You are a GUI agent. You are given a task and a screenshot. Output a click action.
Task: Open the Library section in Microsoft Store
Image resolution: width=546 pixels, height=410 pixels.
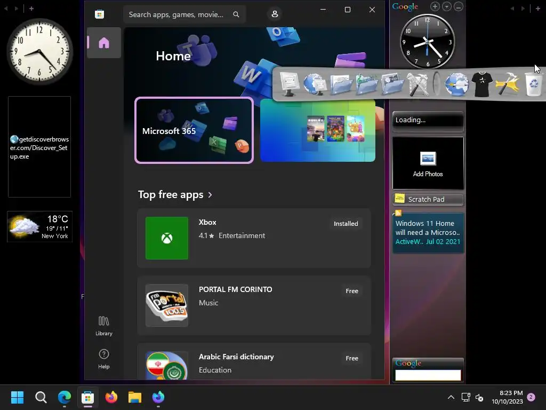tap(104, 326)
